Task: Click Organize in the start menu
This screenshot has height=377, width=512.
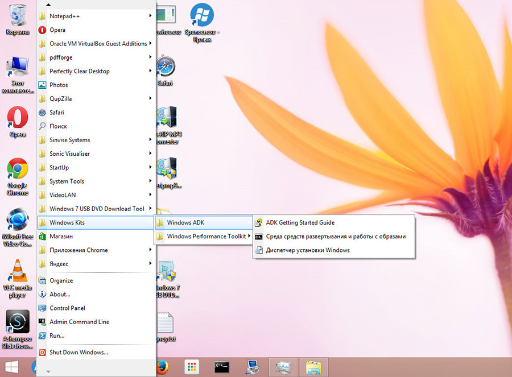Action: [x=96, y=280]
